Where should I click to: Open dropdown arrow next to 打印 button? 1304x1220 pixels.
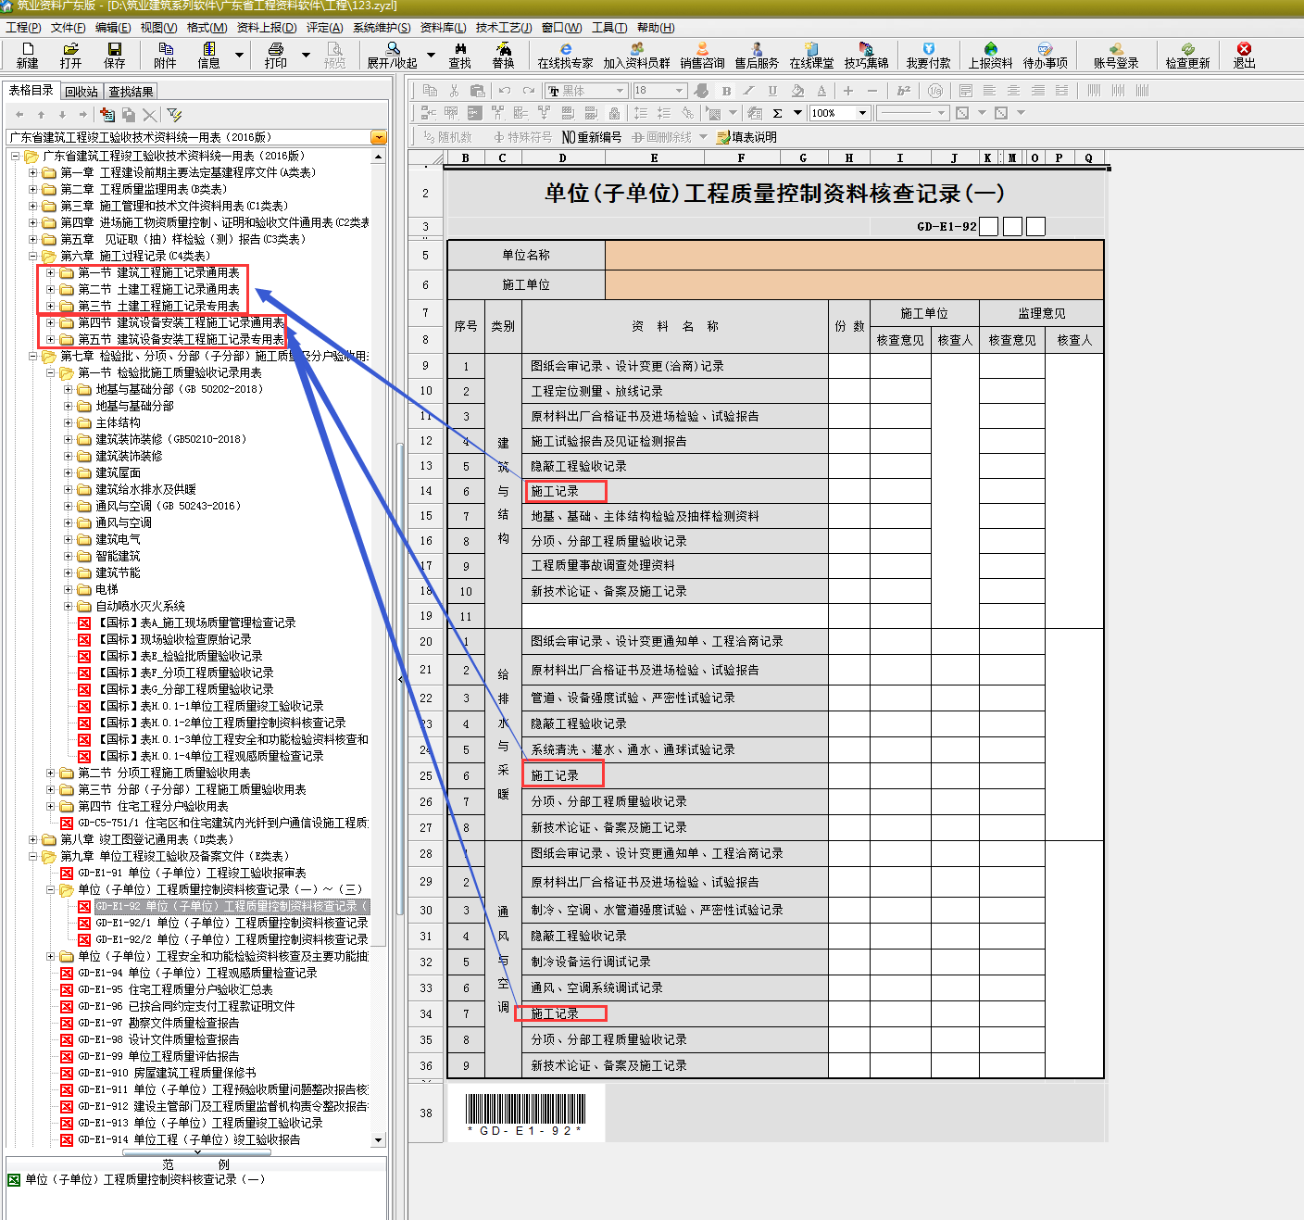pos(307,56)
